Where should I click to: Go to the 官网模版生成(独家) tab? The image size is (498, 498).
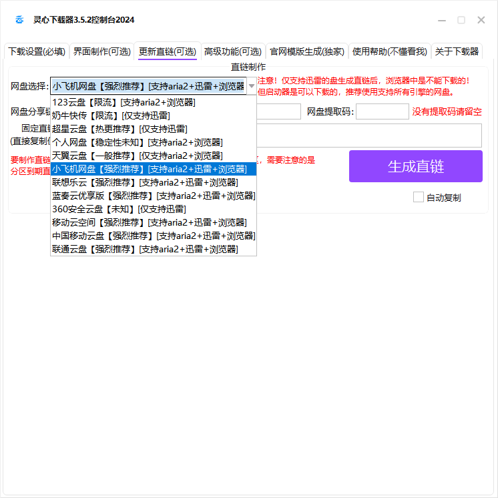(x=307, y=51)
